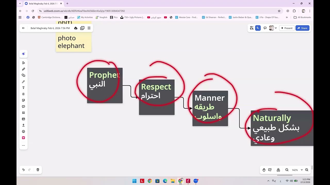Toggle the blue scribble laser button
Viewport: 330px width, 185px height.
[x=258, y=28]
